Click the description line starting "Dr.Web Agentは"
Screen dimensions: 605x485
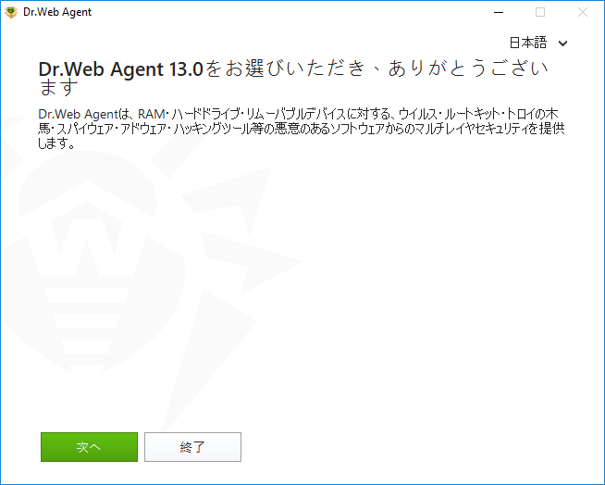point(298,114)
